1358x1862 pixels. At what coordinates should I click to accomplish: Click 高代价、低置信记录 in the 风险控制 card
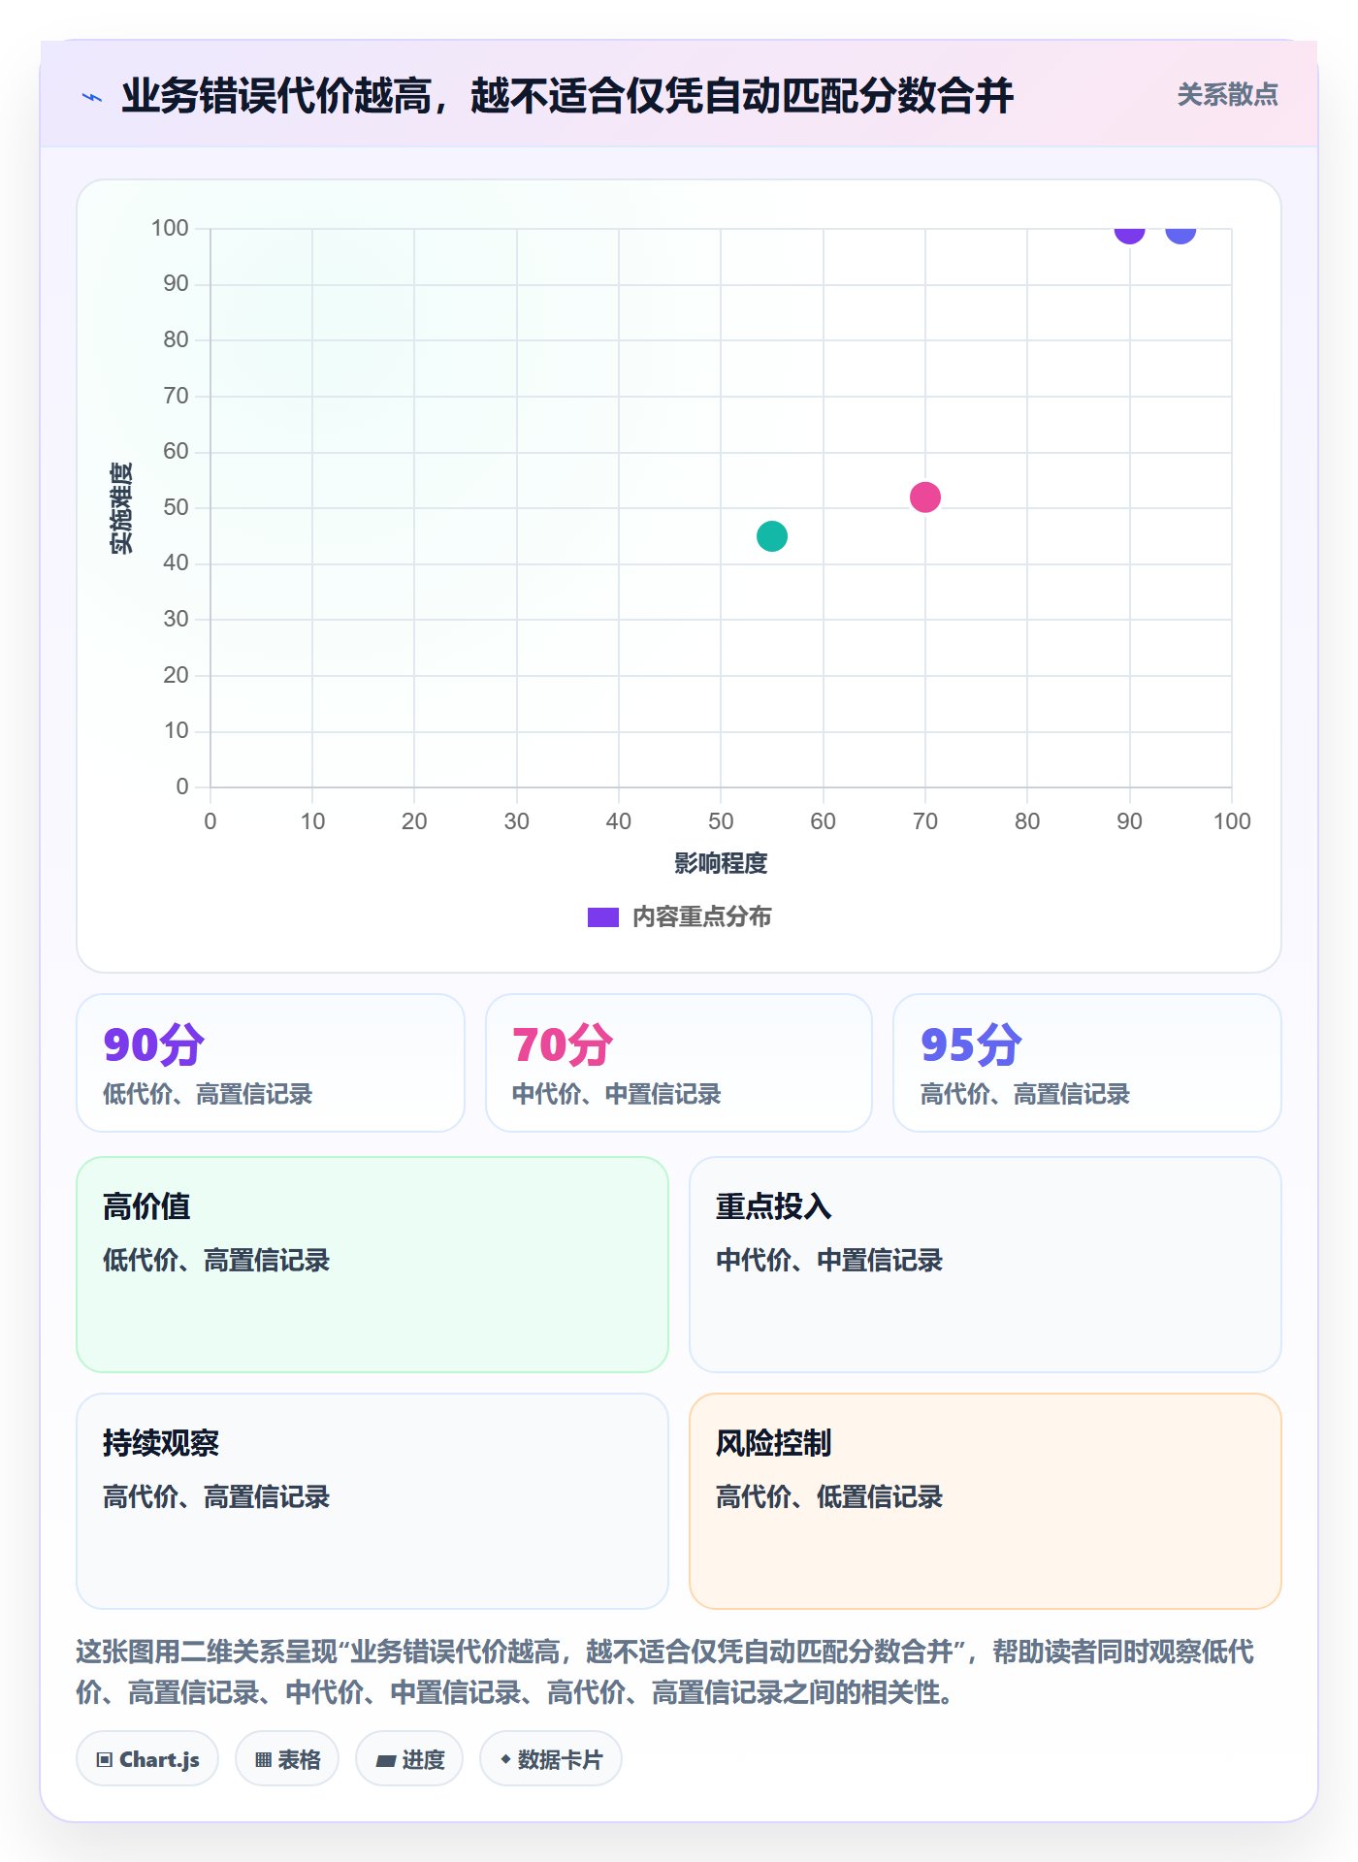click(829, 1497)
